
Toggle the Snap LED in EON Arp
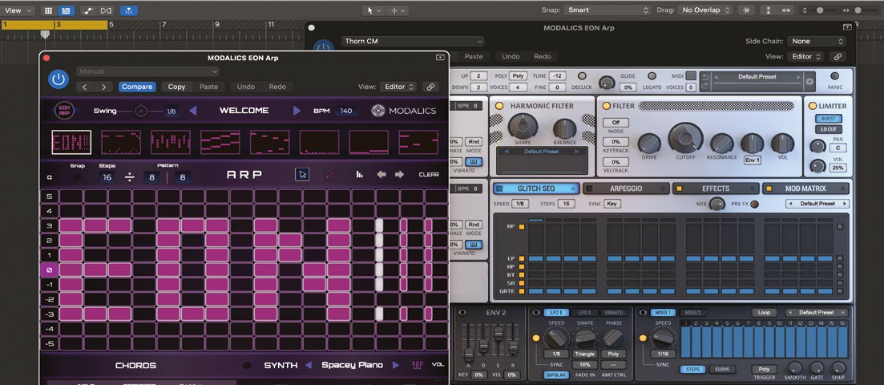coord(77,176)
